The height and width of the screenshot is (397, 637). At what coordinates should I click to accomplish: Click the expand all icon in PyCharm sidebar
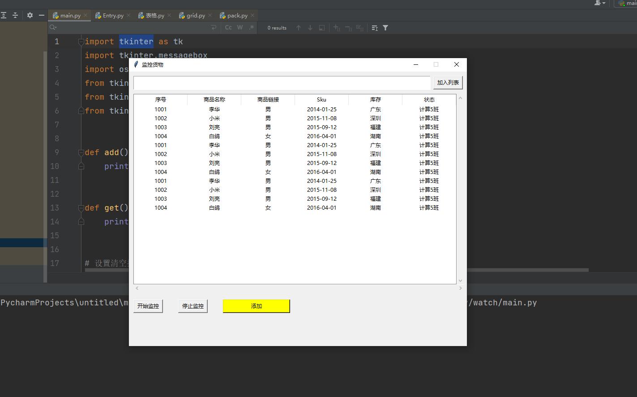coord(4,15)
